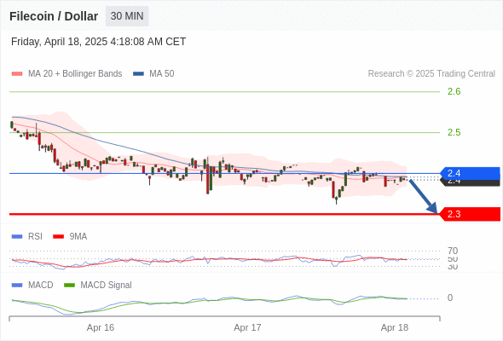Toggle the MACD Signal legend entry
503x341 pixels.
tap(98, 285)
